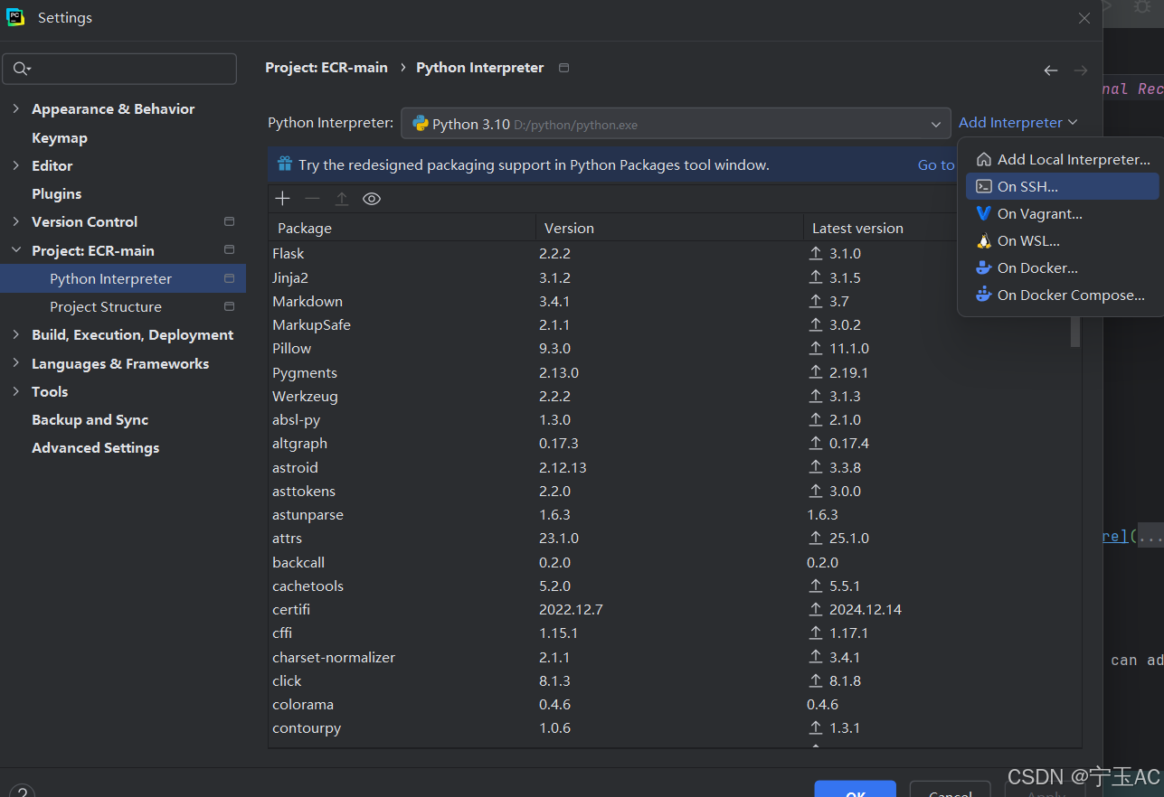This screenshot has height=797, width=1164.
Task: Select On Docker Compose interpreter option
Action: tap(1062, 295)
